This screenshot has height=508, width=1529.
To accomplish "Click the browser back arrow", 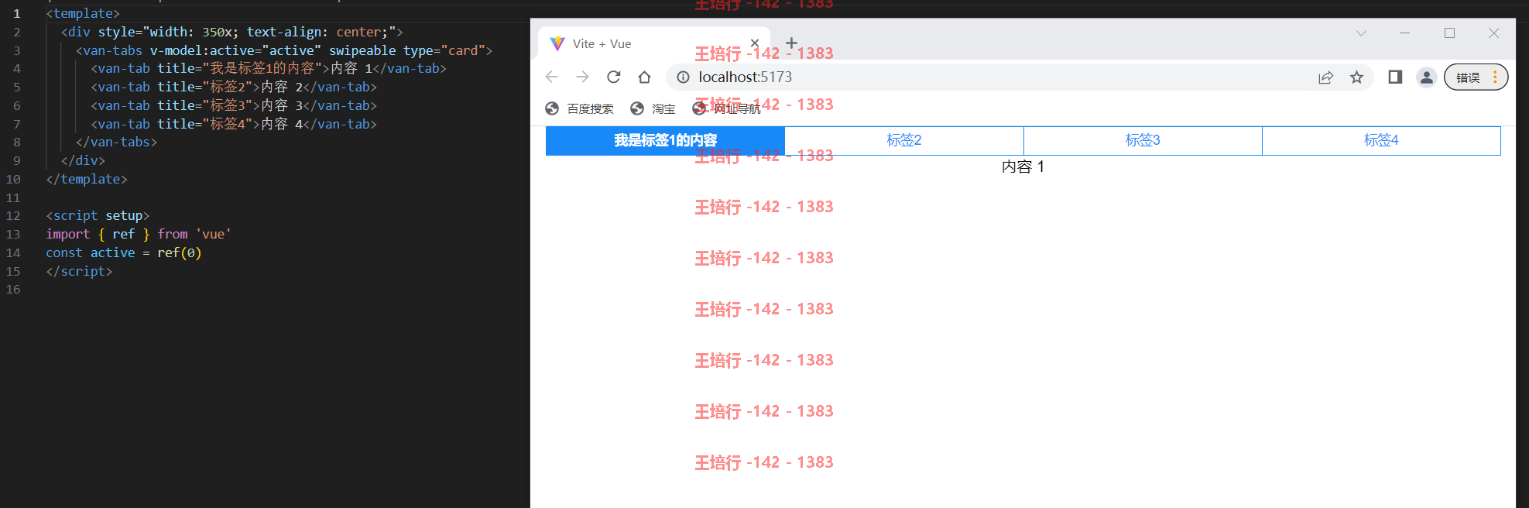I will (x=552, y=77).
